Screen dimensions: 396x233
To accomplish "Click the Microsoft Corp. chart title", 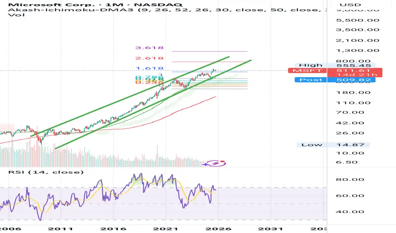I will pyautogui.click(x=95, y=4).
